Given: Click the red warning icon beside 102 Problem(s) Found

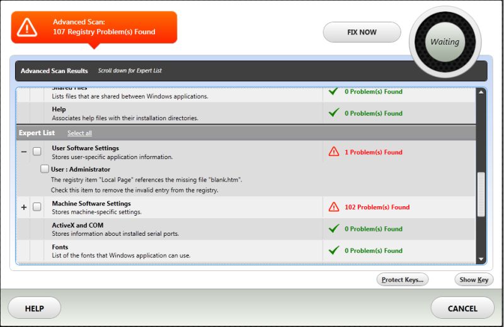Looking at the screenshot, I should (x=334, y=207).
